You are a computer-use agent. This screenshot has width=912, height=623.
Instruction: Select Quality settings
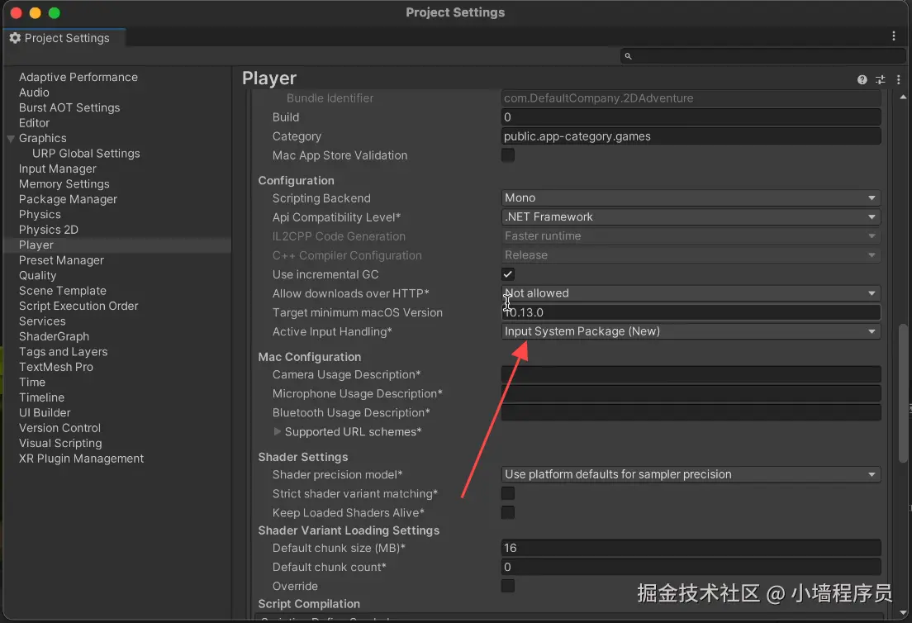37,276
